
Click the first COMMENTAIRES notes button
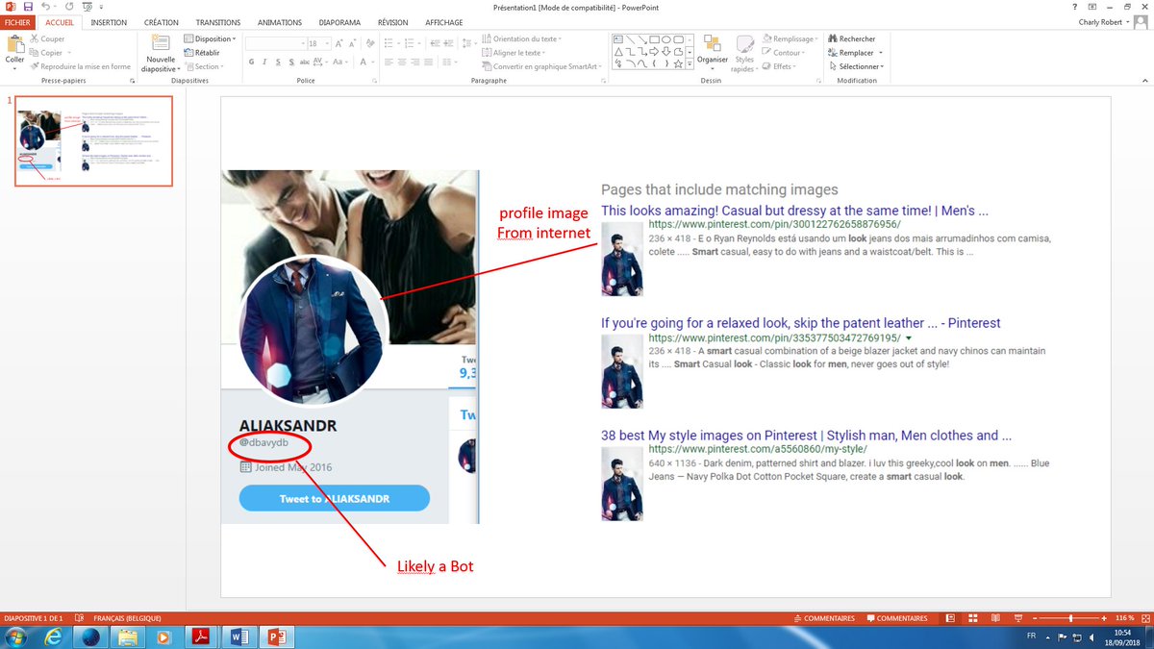[824, 618]
